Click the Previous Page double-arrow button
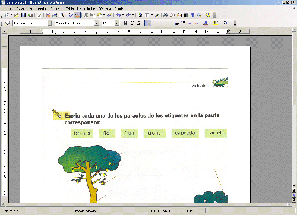 tap(294, 191)
